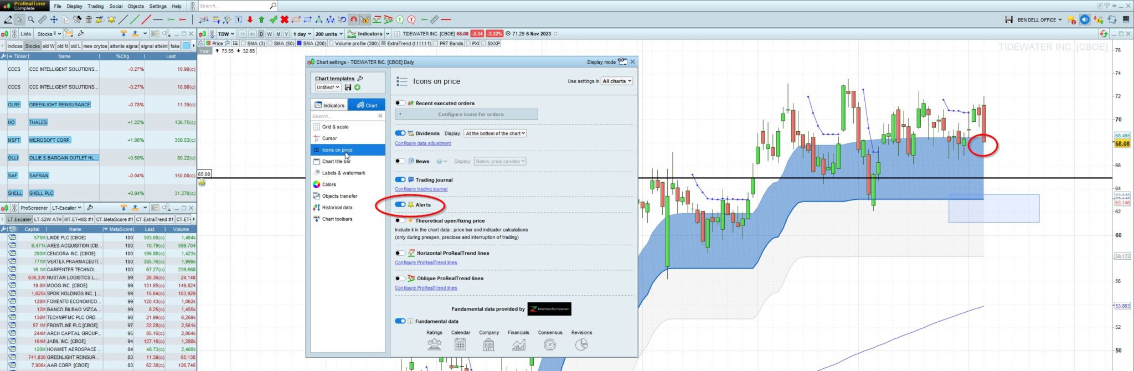Save the chart template with floppy icon
The width and height of the screenshot is (1134, 371).
[348, 87]
